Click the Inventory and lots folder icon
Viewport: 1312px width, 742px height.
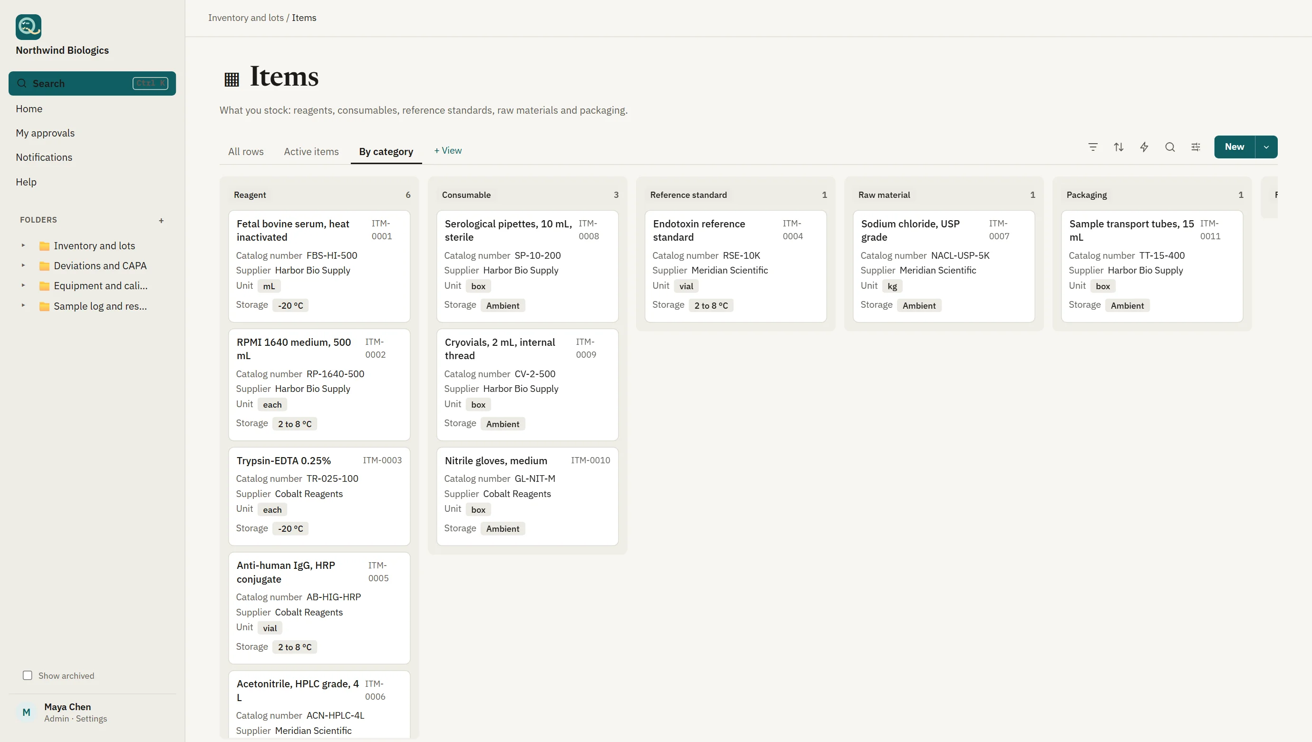pos(44,246)
